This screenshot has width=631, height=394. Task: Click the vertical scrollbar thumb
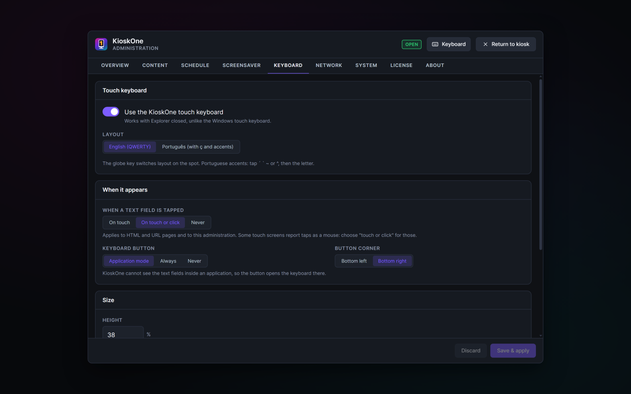(541, 164)
